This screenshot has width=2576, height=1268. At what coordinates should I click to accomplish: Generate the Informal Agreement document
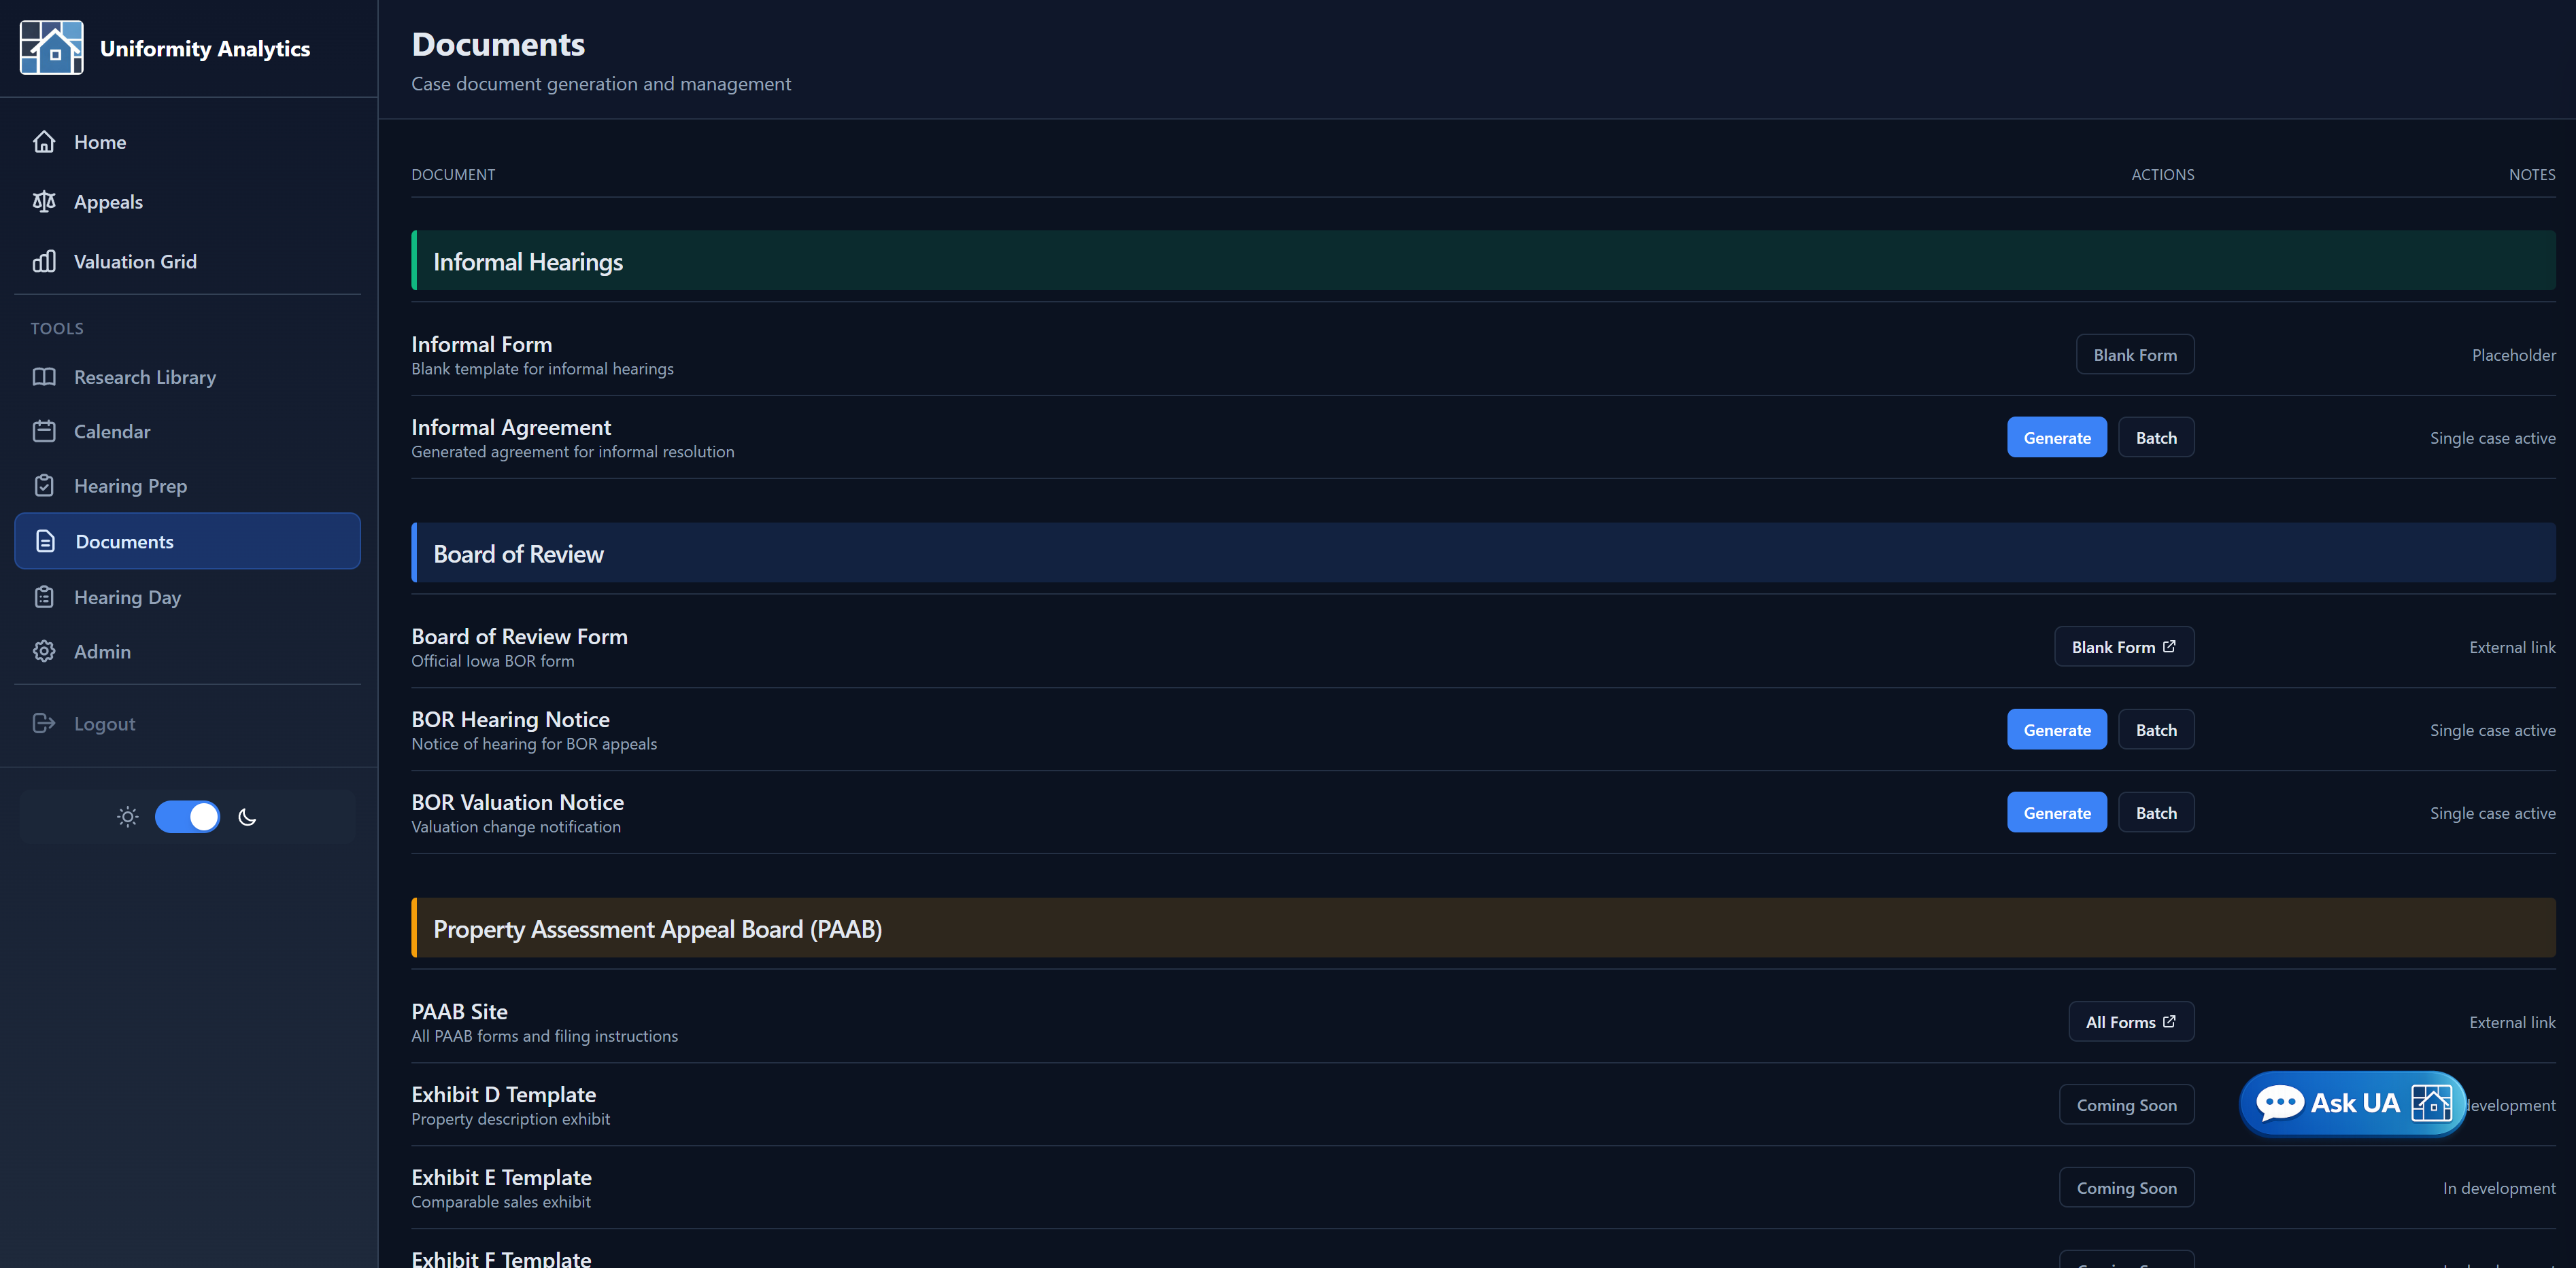(2056, 438)
